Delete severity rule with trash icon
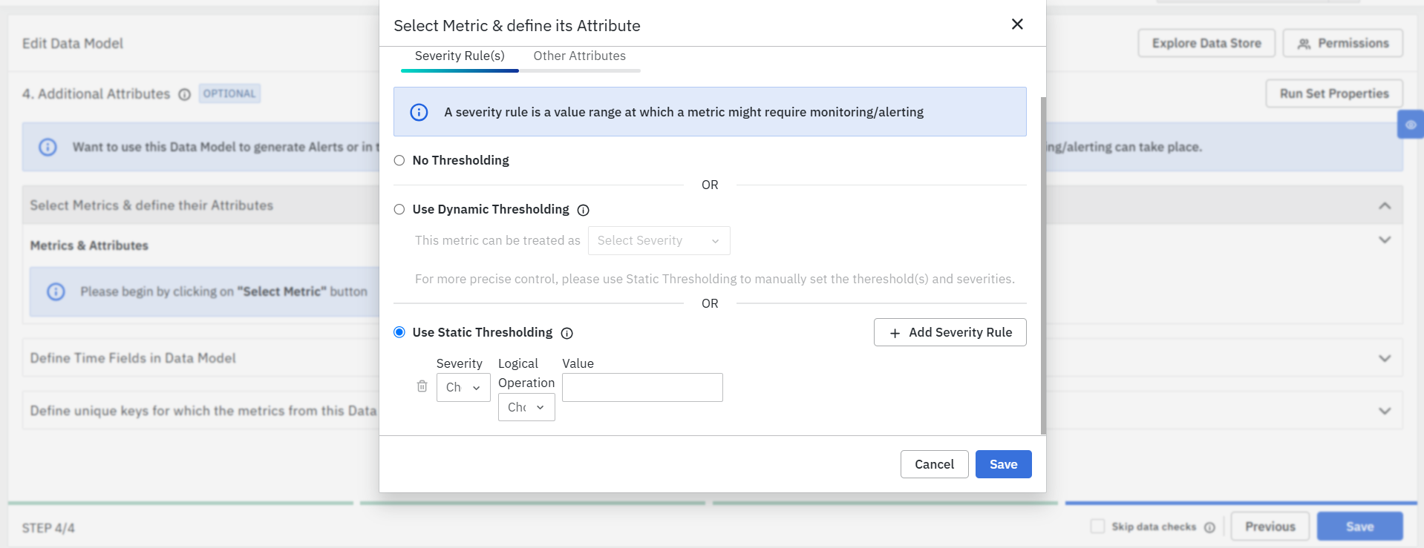 click(422, 386)
